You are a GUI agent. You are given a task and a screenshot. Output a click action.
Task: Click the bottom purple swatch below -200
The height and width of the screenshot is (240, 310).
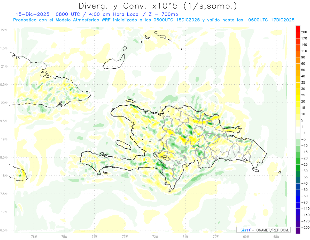tap(298, 231)
